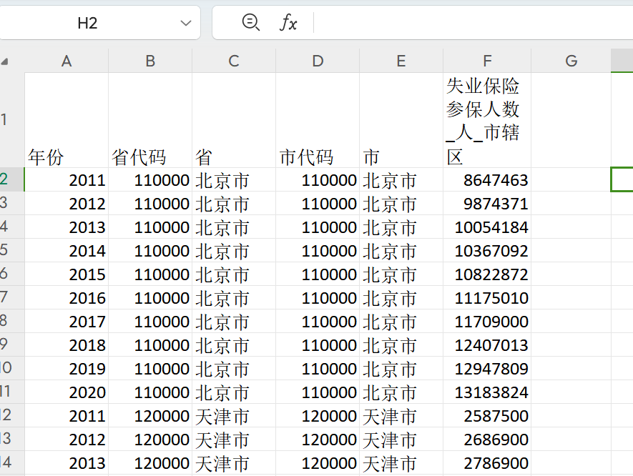The height and width of the screenshot is (476, 633).
Task: Select column D header
Action: tap(318, 61)
